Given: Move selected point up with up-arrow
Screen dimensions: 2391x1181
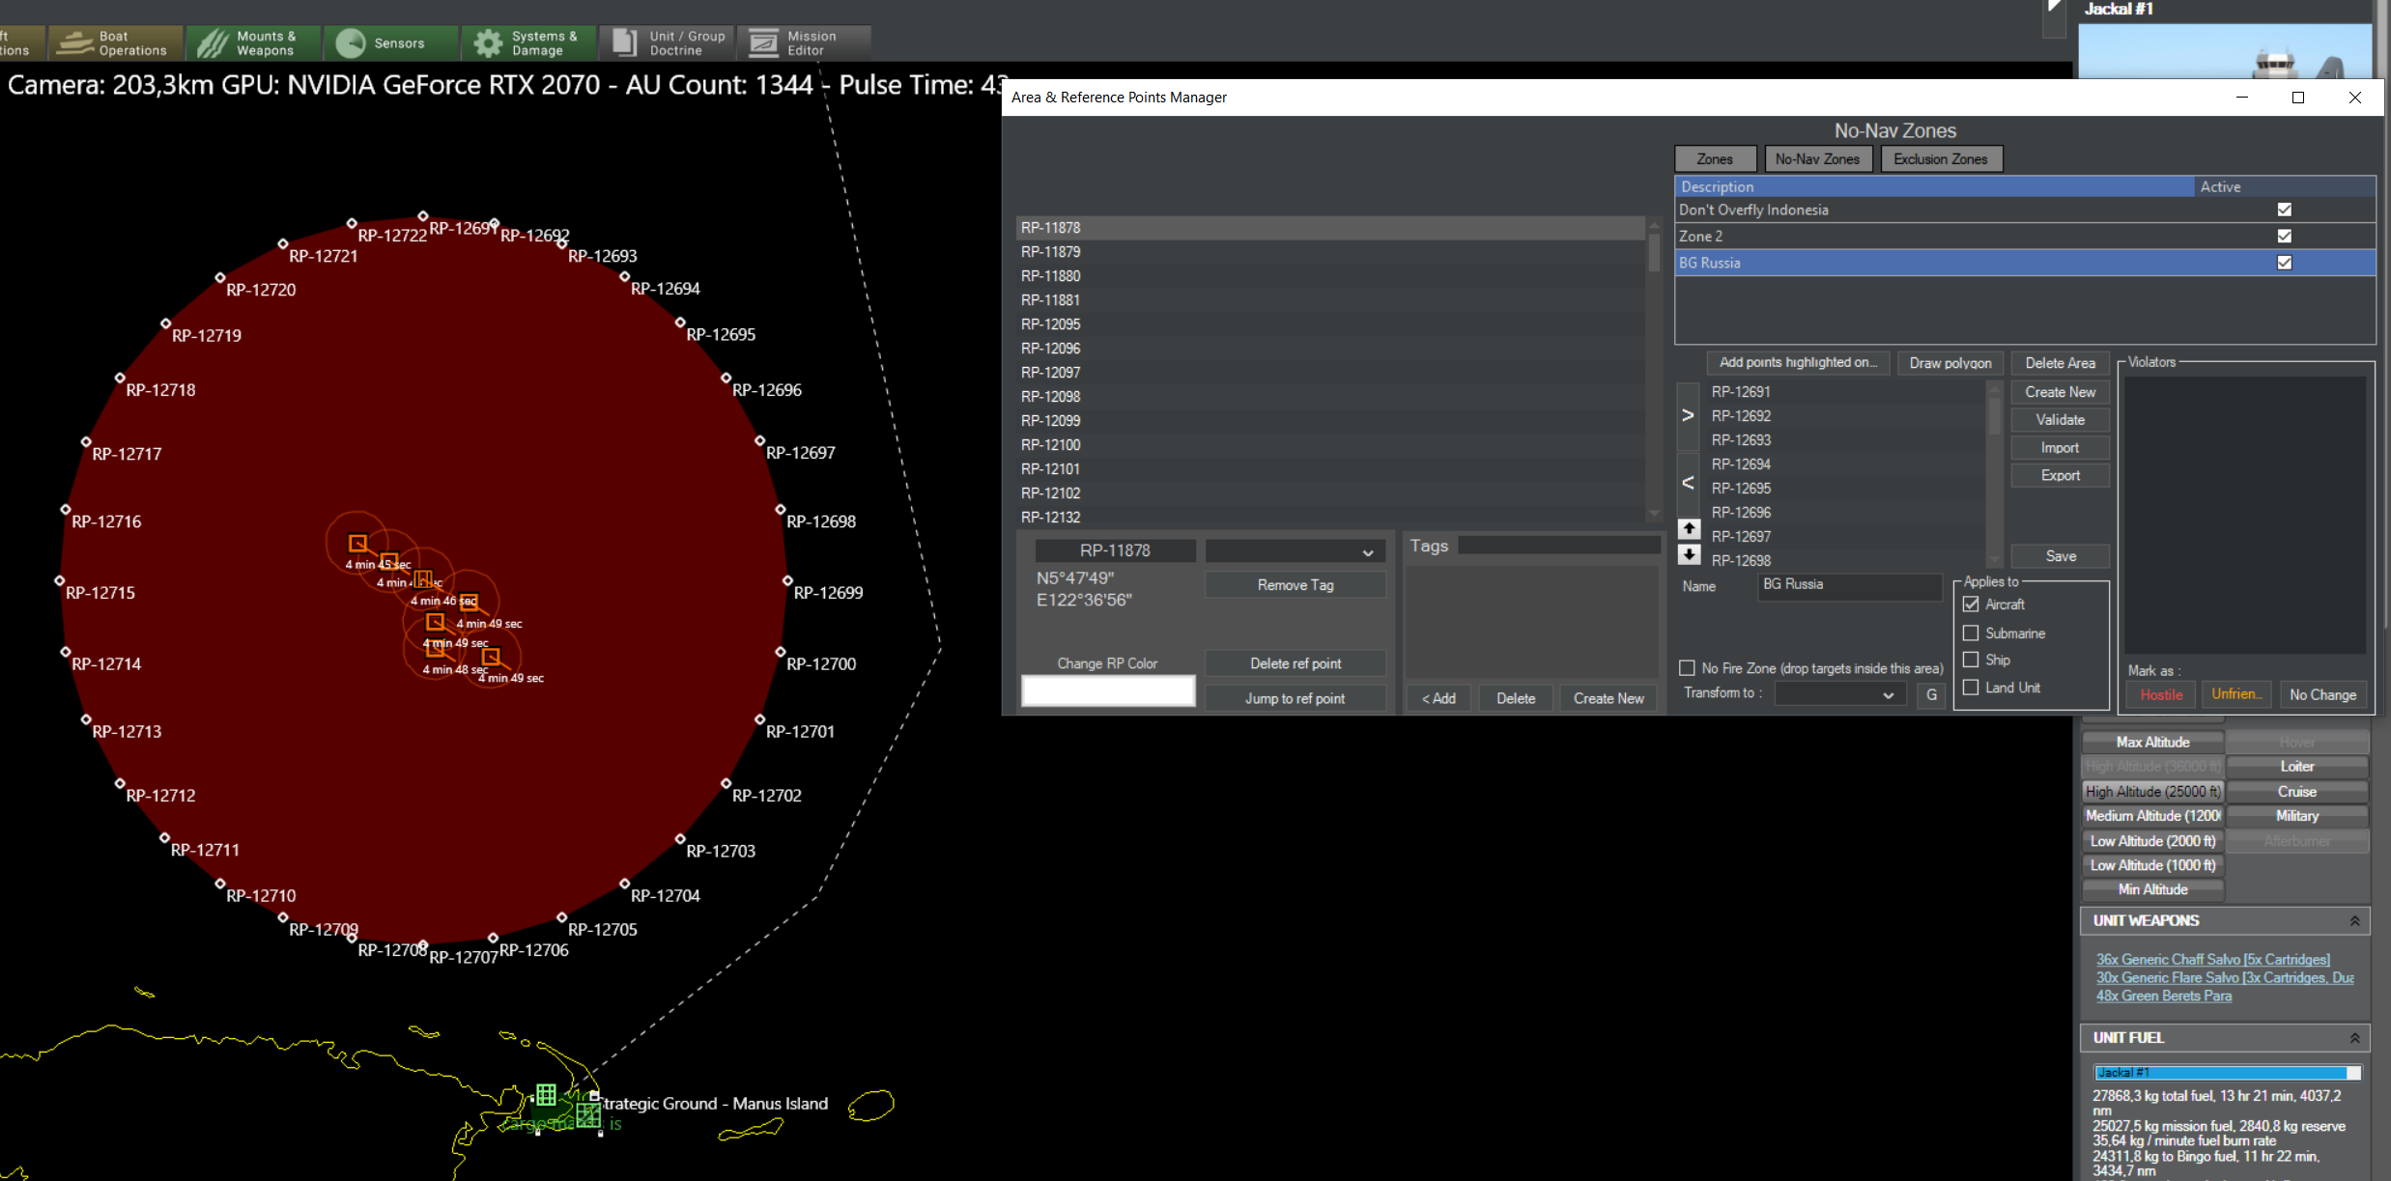Looking at the screenshot, I should pos(1689,528).
